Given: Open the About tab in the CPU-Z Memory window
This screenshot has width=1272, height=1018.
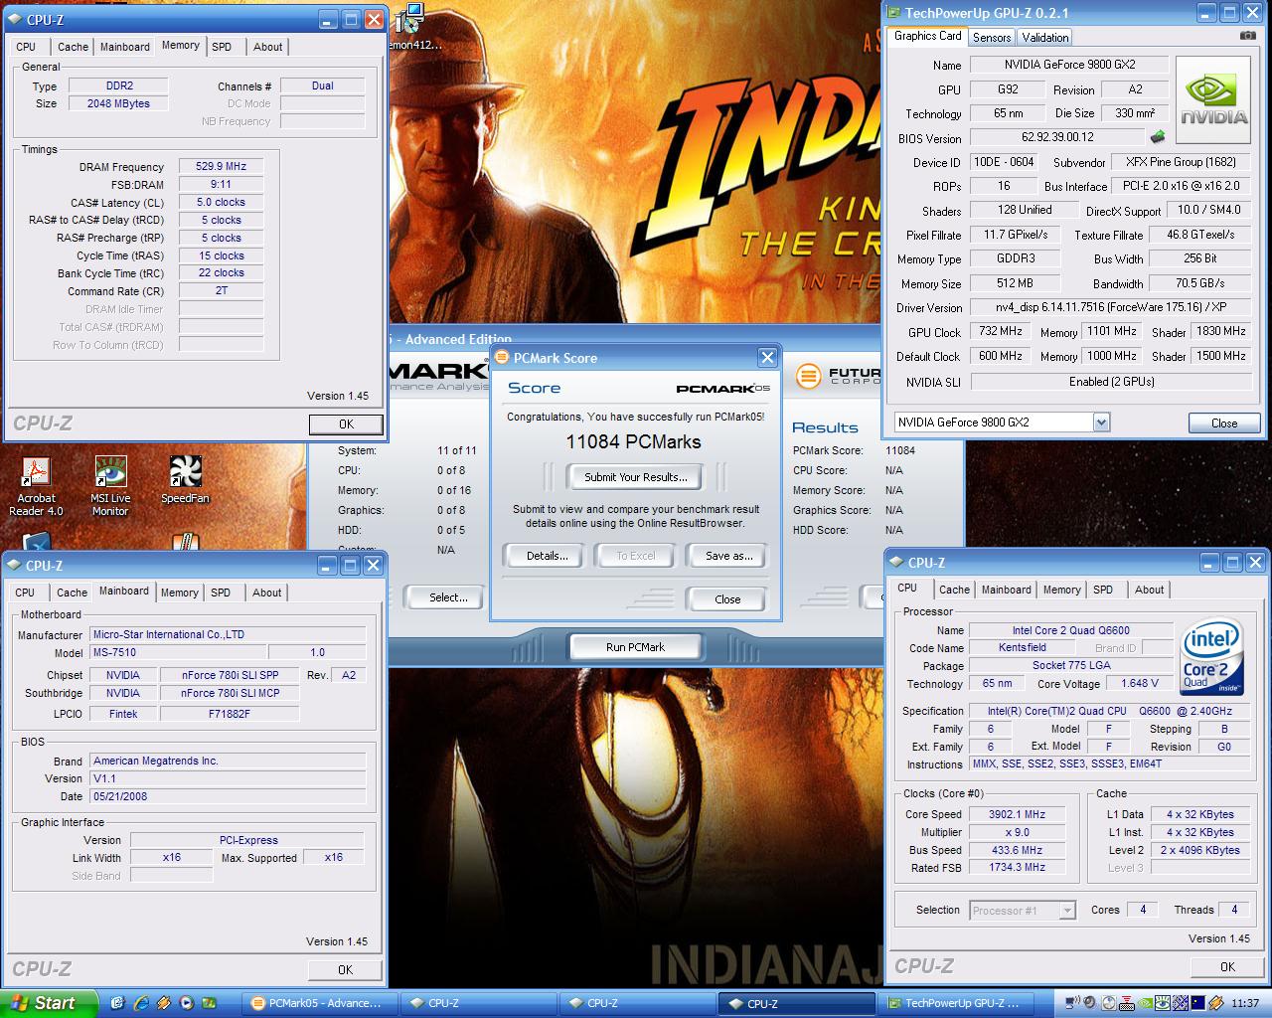Looking at the screenshot, I should coord(268,47).
